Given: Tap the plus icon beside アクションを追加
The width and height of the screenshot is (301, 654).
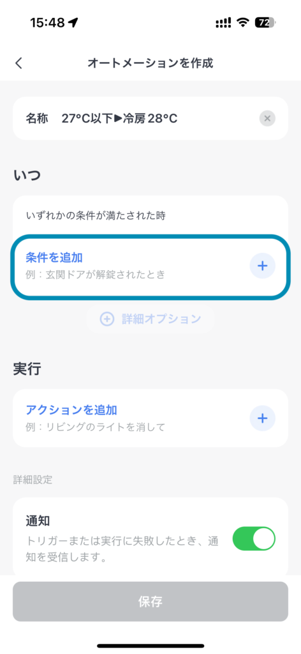Looking at the screenshot, I should (262, 418).
